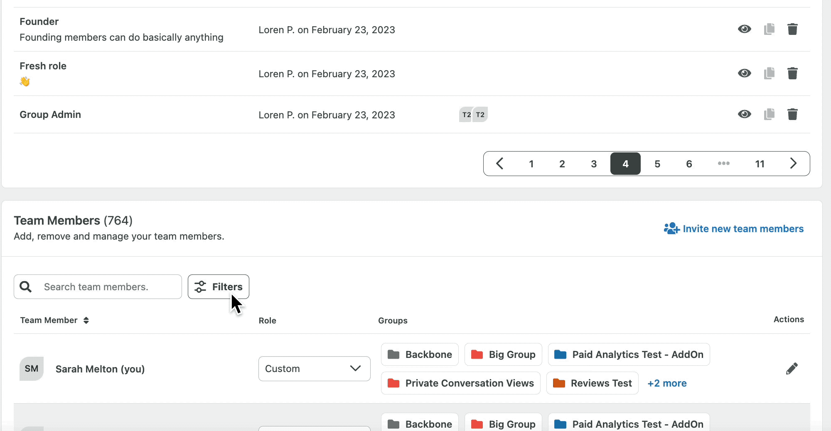Click Sarah Melton (you) name
Viewport: 831px width, 431px height.
click(100, 369)
